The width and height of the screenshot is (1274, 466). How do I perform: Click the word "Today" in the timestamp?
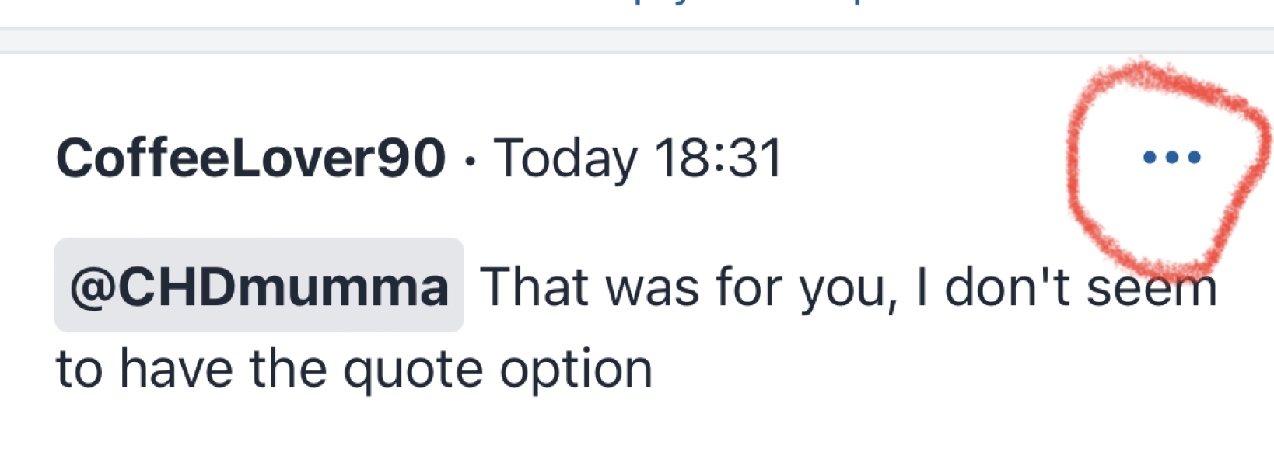(565, 158)
